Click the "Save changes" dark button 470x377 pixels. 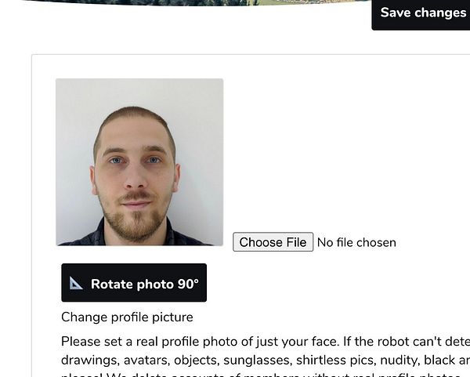click(421, 14)
